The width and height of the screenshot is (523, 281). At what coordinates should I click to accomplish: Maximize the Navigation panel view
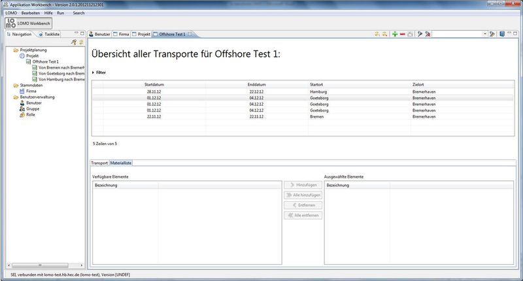tap(82, 33)
